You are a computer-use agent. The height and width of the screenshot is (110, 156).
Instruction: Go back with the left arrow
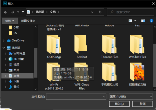(6, 12)
